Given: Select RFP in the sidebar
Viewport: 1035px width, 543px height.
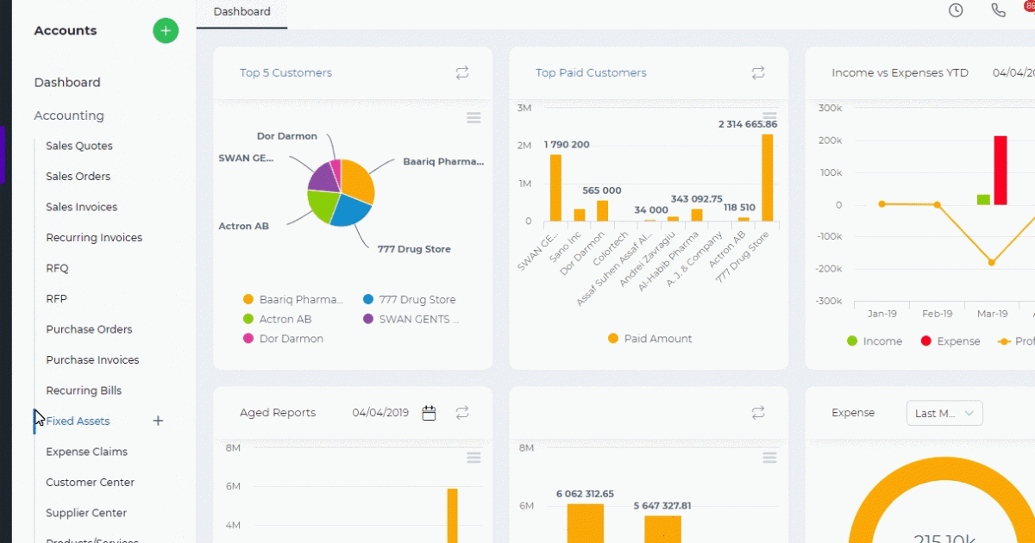Looking at the screenshot, I should point(56,299).
